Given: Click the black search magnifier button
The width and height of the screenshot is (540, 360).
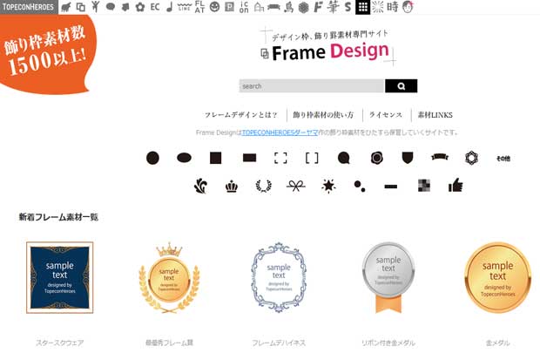Looking at the screenshot, I should (402, 86).
